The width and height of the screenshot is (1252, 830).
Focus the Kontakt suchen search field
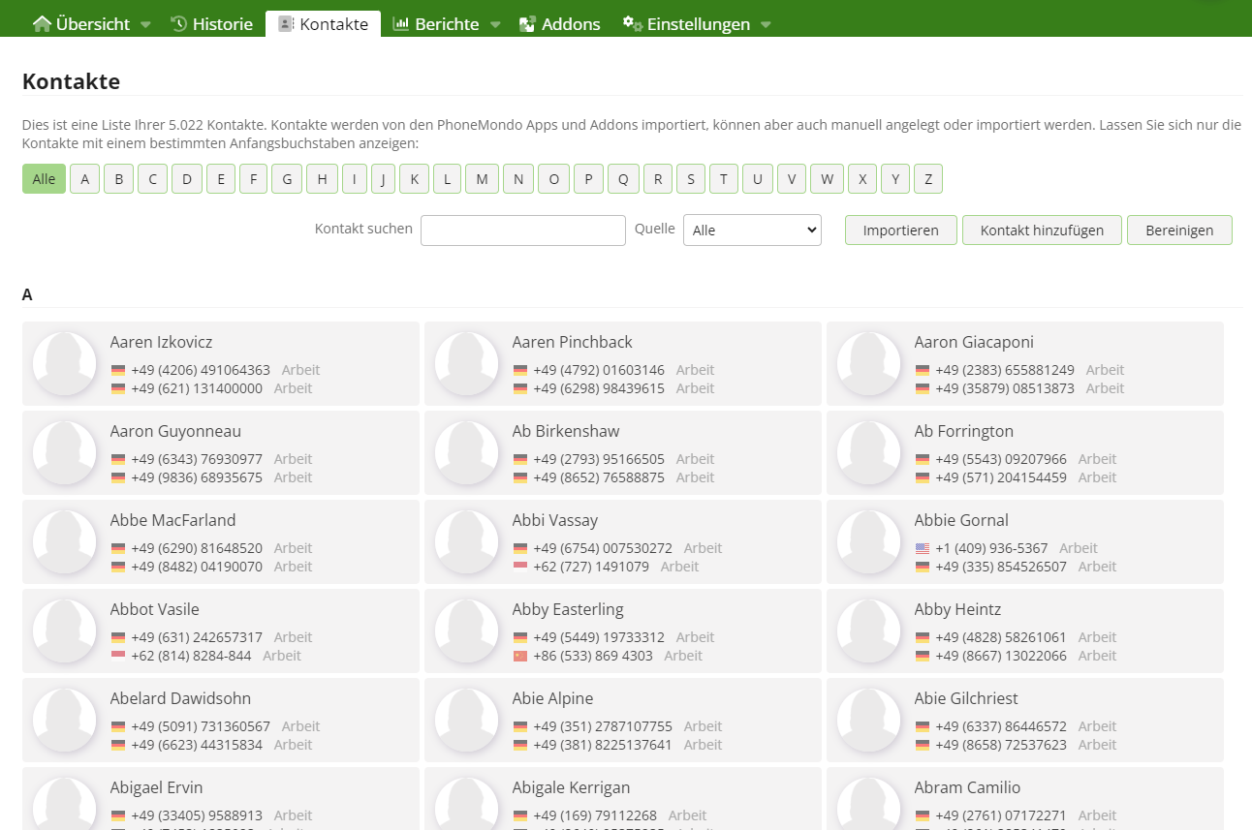(x=523, y=231)
